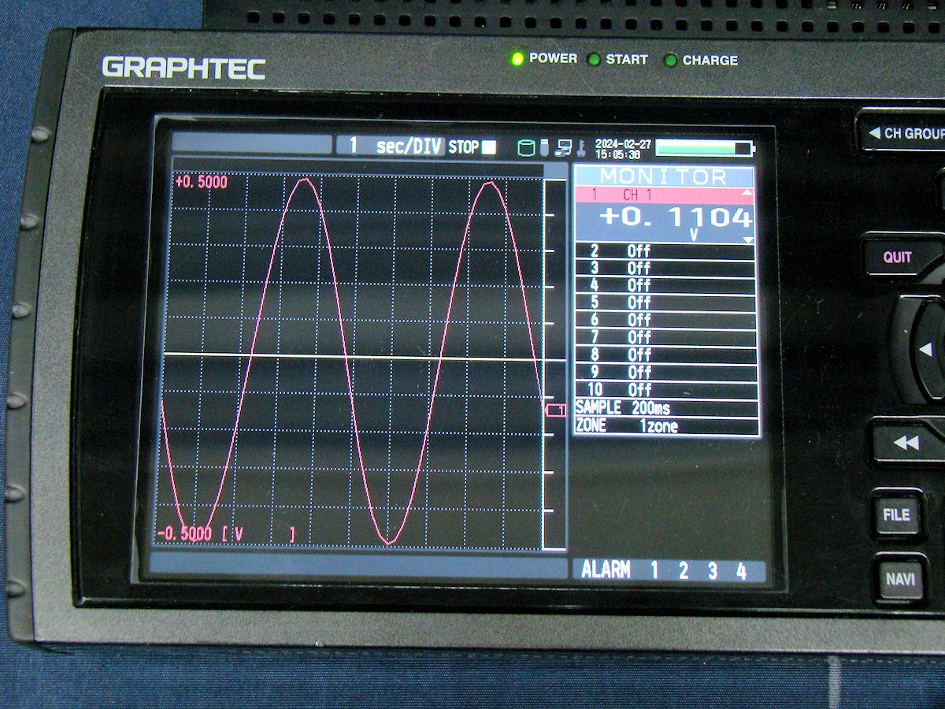
Task: Select the CH 1 channel header row
Action: pyautogui.click(x=664, y=194)
